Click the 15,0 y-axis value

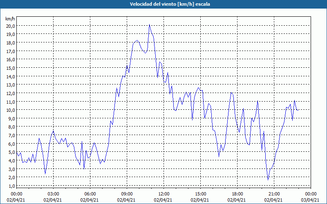(x=11, y=68)
